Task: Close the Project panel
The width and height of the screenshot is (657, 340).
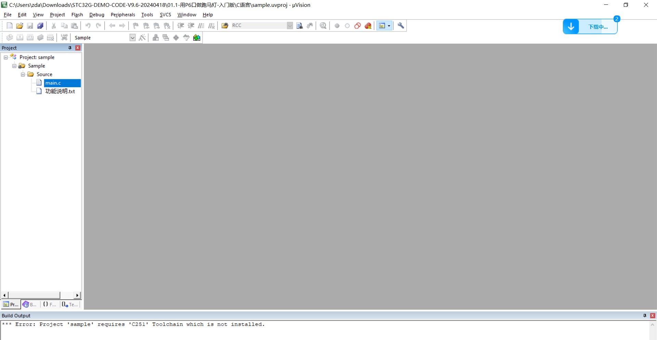Action: coord(78,48)
